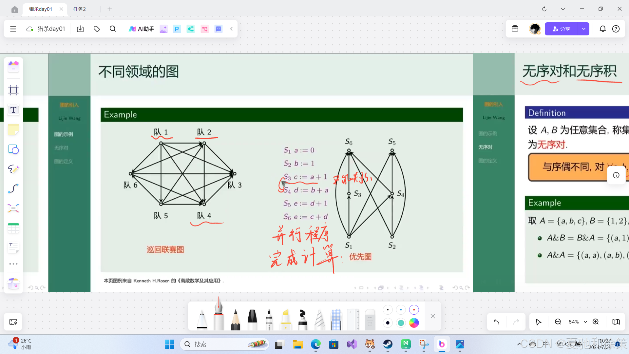This screenshot has height=354, width=629.
Task: Pick the pencil drawing tool
Action: coord(235,320)
